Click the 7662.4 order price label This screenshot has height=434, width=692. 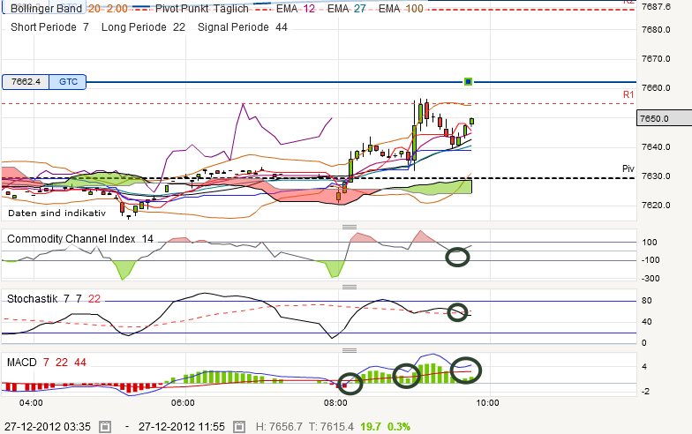[x=26, y=81]
